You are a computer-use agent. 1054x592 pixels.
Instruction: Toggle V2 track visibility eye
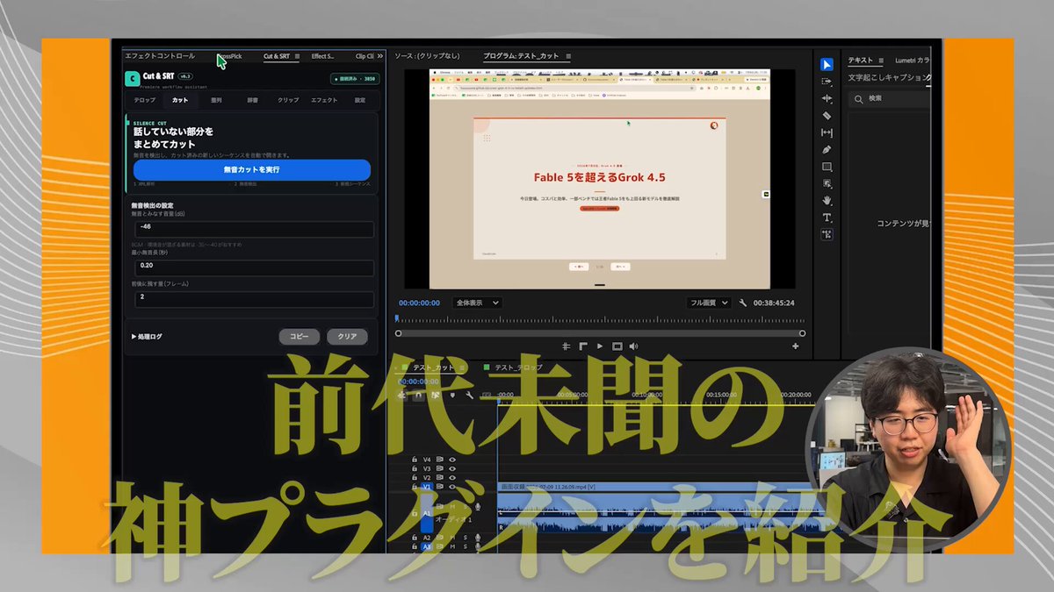(x=453, y=478)
